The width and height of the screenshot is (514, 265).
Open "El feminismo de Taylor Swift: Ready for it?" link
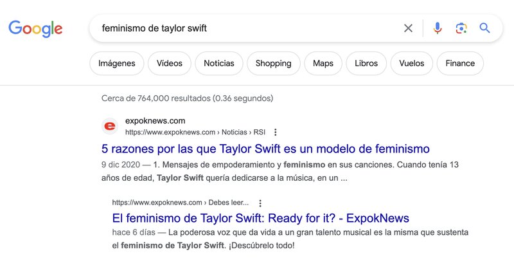pyautogui.click(x=260, y=218)
